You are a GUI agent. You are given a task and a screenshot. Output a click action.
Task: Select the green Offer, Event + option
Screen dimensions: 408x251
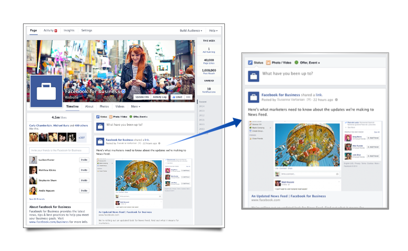coord(139,117)
